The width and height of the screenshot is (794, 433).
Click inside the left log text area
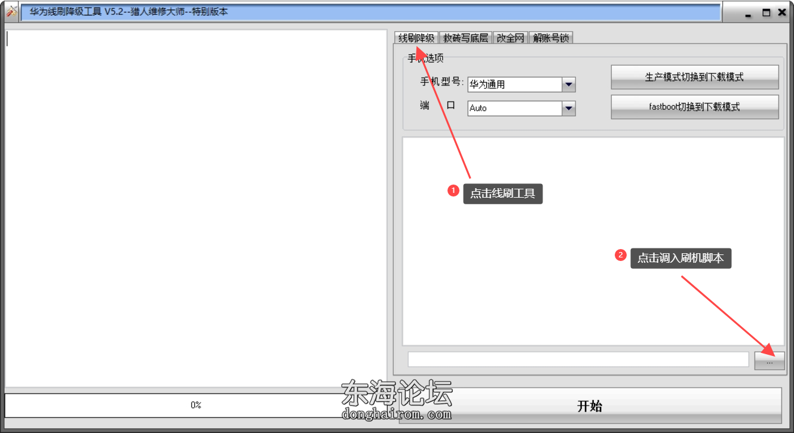coord(196,208)
